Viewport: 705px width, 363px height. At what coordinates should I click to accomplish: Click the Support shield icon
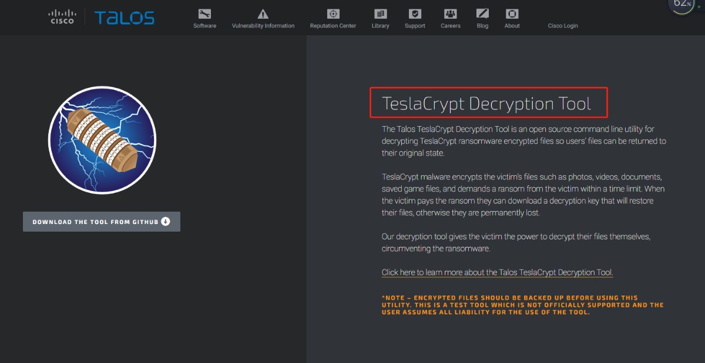(415, 13)
